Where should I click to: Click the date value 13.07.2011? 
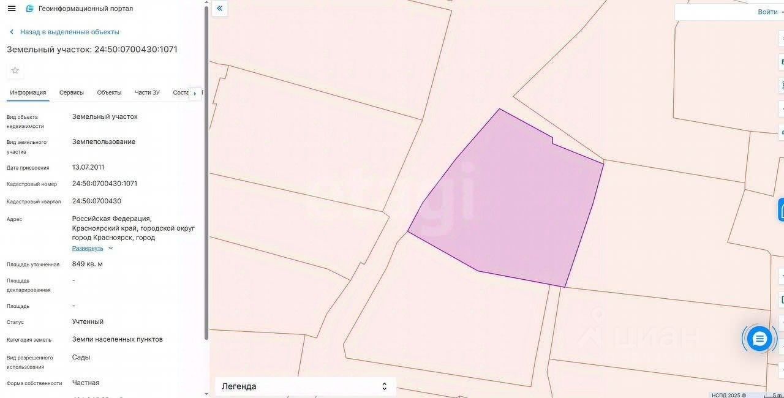click(88, 167)
